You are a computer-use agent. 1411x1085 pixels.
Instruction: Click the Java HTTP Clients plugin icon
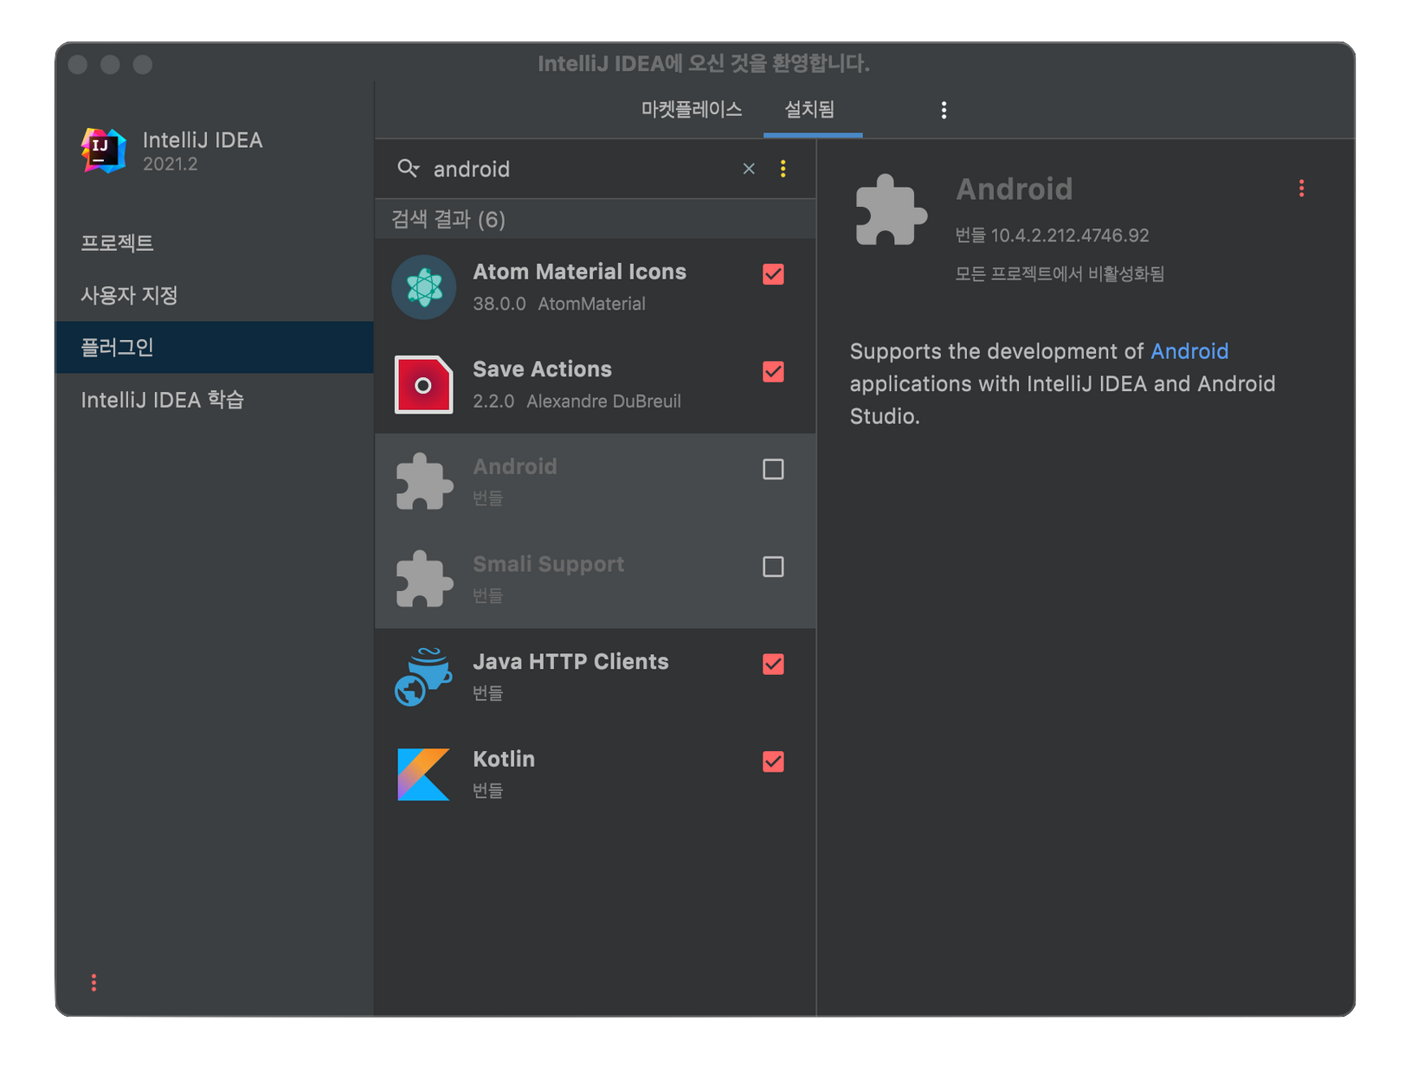tap(424, 677)
